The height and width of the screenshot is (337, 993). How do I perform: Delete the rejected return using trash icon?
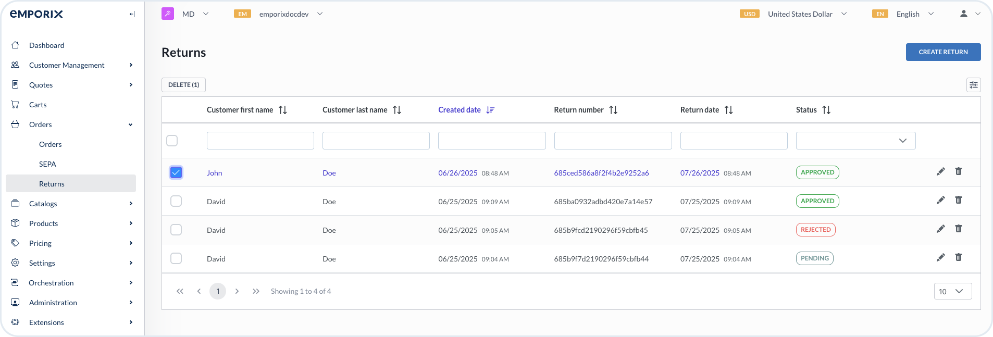[x=958, y=229]
